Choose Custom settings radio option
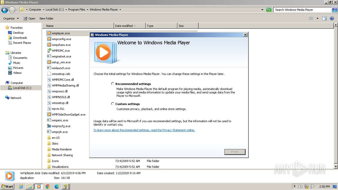This screenshot has width=338, height=190. coord(113,104)
